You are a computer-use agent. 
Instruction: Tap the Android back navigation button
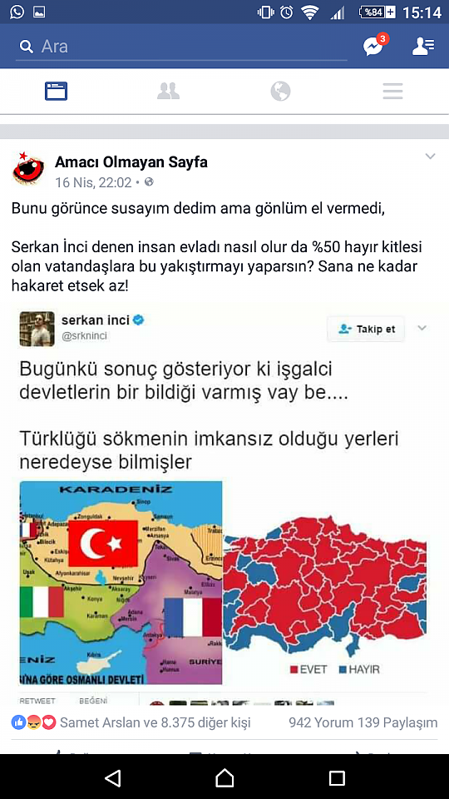(112, 777)
